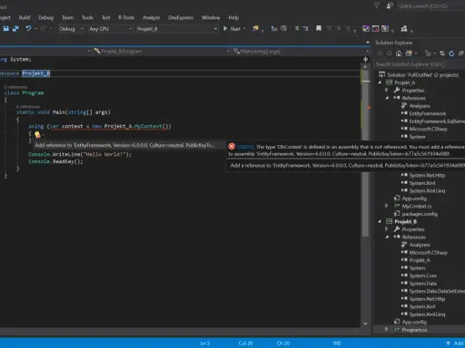Image resolution: width=465 pixels, height=348 pixels.
Task: Open the Test menu
Action: pyautogui.click(x=105, y=17)
